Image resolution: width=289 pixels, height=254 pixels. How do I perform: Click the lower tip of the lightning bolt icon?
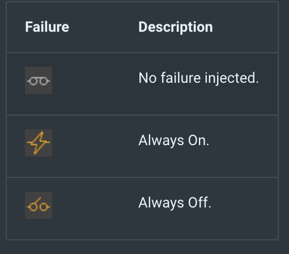(x=35, y=153)
